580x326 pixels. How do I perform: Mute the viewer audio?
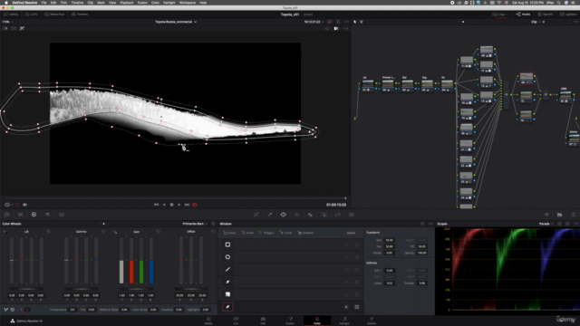[25, 205]
